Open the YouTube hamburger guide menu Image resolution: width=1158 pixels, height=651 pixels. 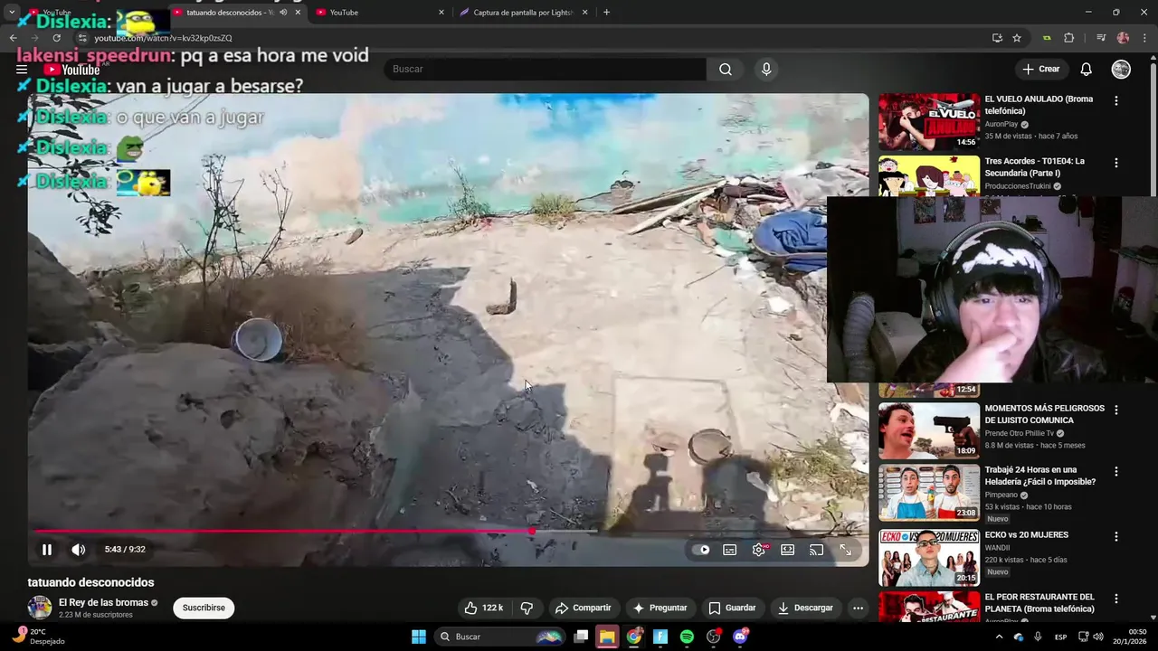coord(22,69)
